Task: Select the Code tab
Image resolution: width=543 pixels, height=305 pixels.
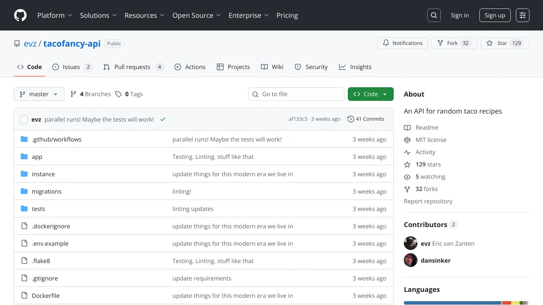Action: [x=29, y=67]
